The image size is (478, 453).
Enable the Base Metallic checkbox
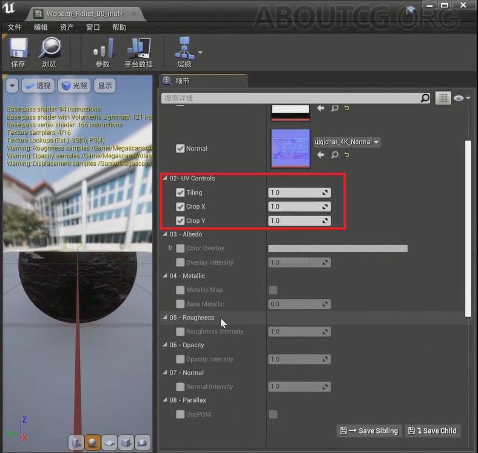[180, 304]
